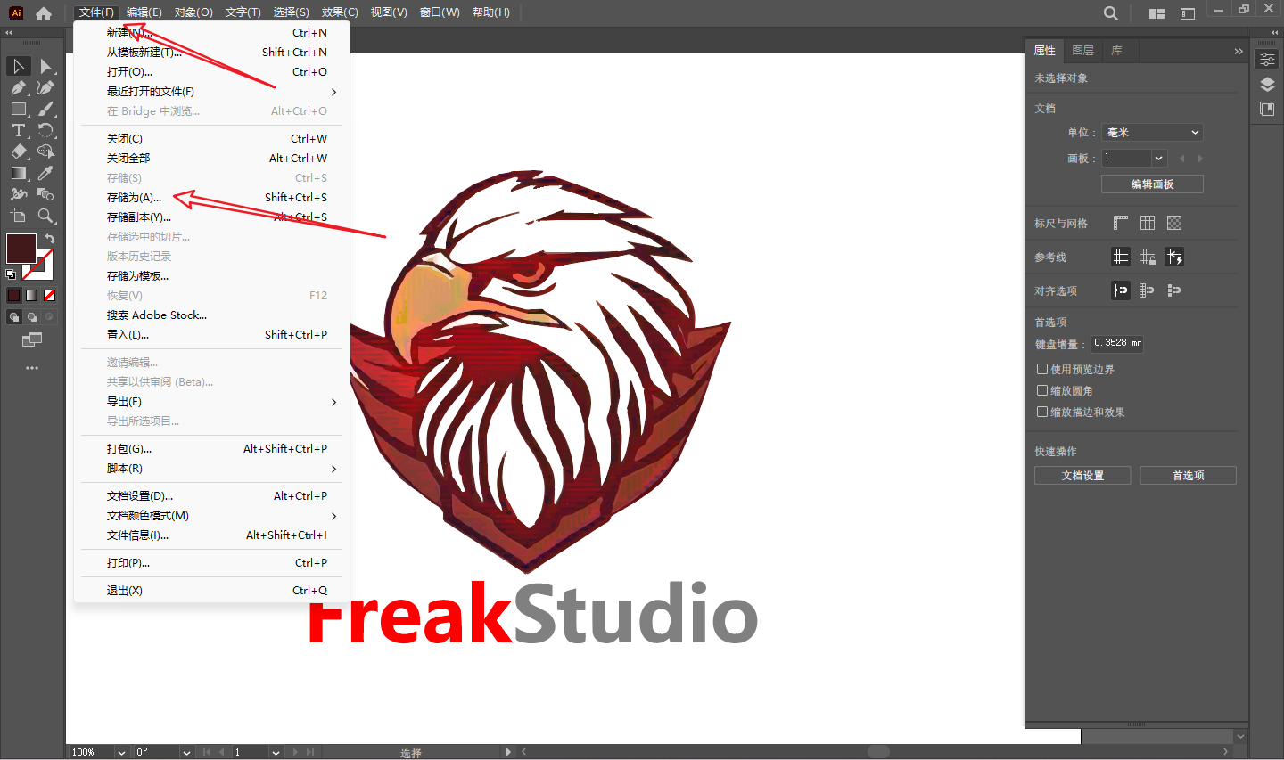
Task: Open the workspace switcher icon
Action: coord(1188,13)
